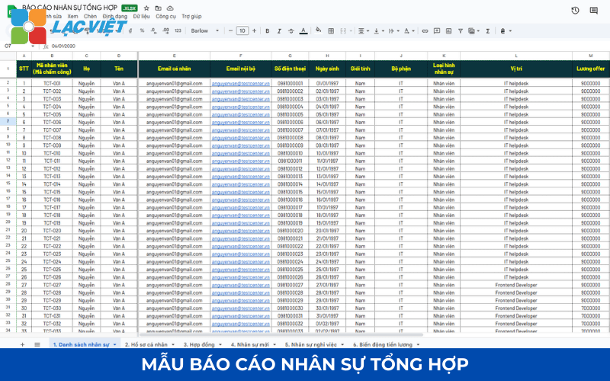Open the text color picker
The width and height of the screenshot is (610, 381).
(303, 30)
